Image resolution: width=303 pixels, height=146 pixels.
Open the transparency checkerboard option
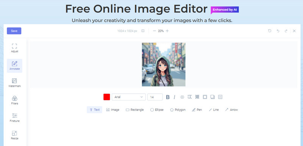coord(197,97)
